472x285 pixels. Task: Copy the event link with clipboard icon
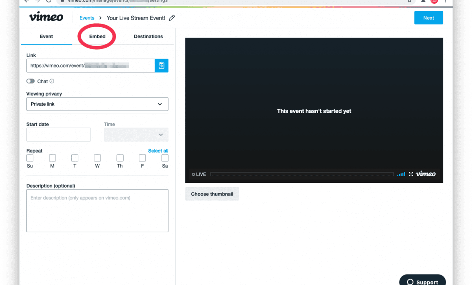(162, 66)
